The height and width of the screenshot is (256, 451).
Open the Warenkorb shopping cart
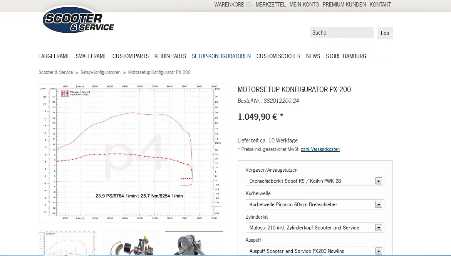point(233,5)
